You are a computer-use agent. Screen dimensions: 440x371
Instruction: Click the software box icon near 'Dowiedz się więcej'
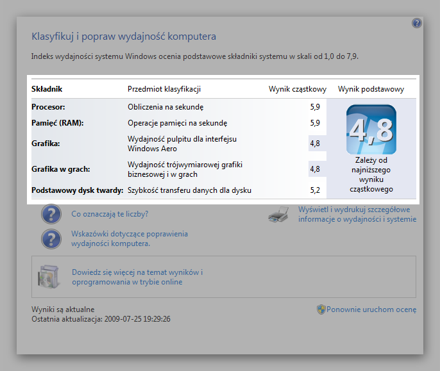(49, 277)
